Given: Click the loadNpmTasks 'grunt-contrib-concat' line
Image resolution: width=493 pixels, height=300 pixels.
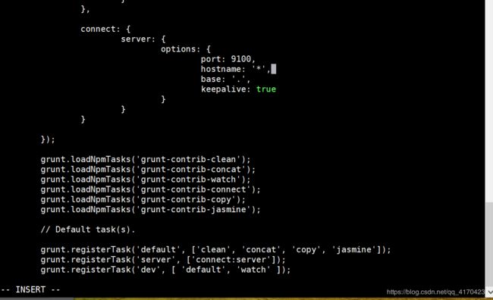Looking at the screenshot, I should coord(148,170).
